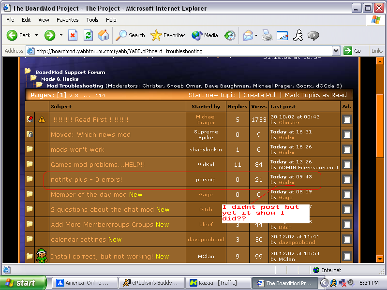Click folder icon for 'calendar settings' topic
This screenshot has width=387, height=290.
(30, 239)
